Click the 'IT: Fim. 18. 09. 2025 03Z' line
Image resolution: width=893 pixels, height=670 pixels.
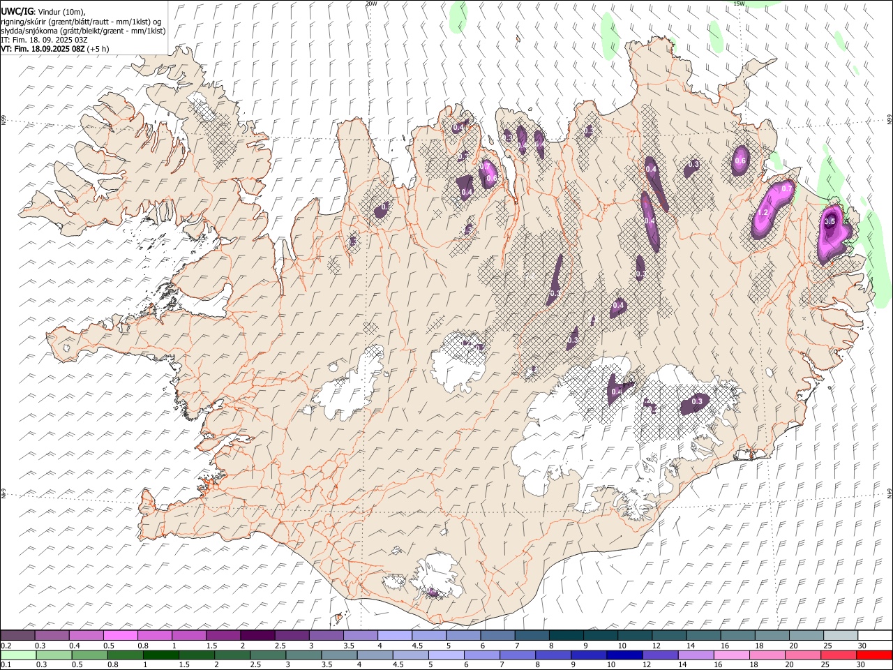[x=44, y=40]
